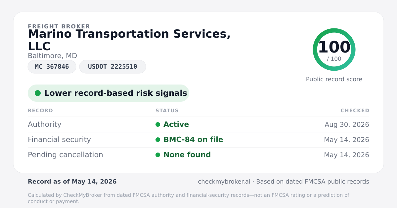Click the green dot beside Active status
397x208 pixels.
tap(158, 124)
